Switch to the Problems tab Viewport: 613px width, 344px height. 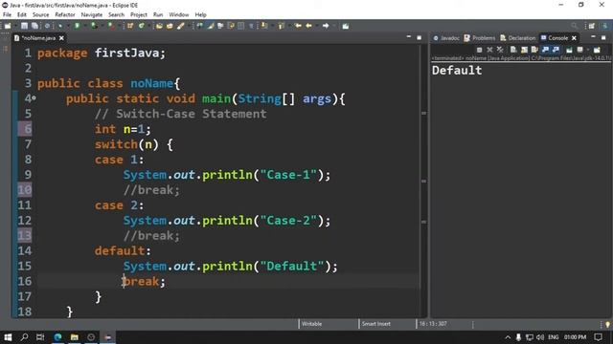click(480, 38)
